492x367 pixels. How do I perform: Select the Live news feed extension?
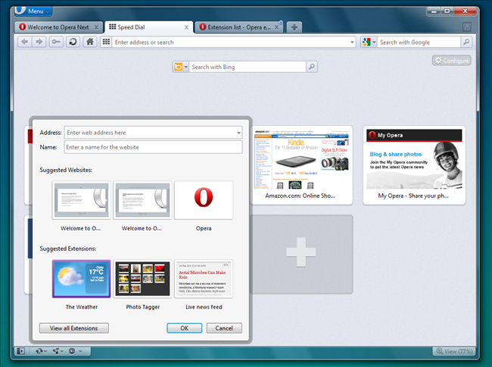pyautogui.click(x=204, y=279)
